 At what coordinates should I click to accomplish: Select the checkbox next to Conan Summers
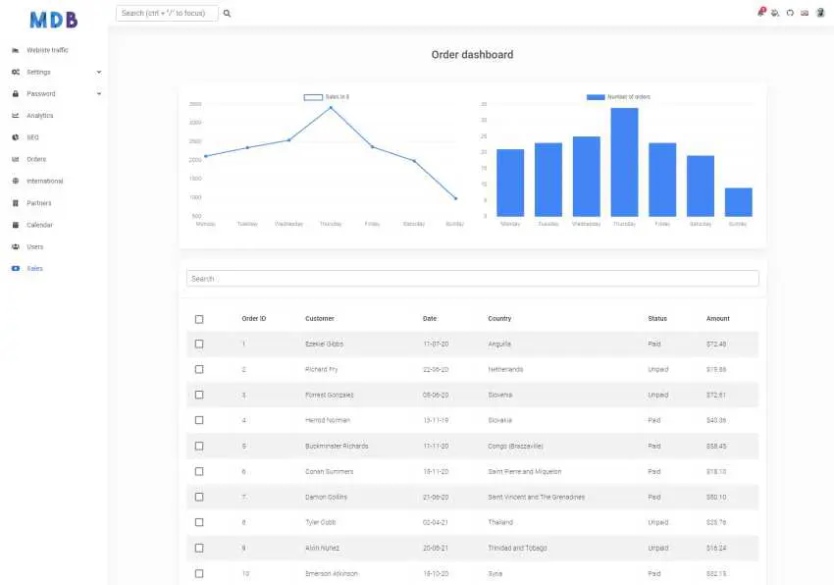tap(199, 471)
